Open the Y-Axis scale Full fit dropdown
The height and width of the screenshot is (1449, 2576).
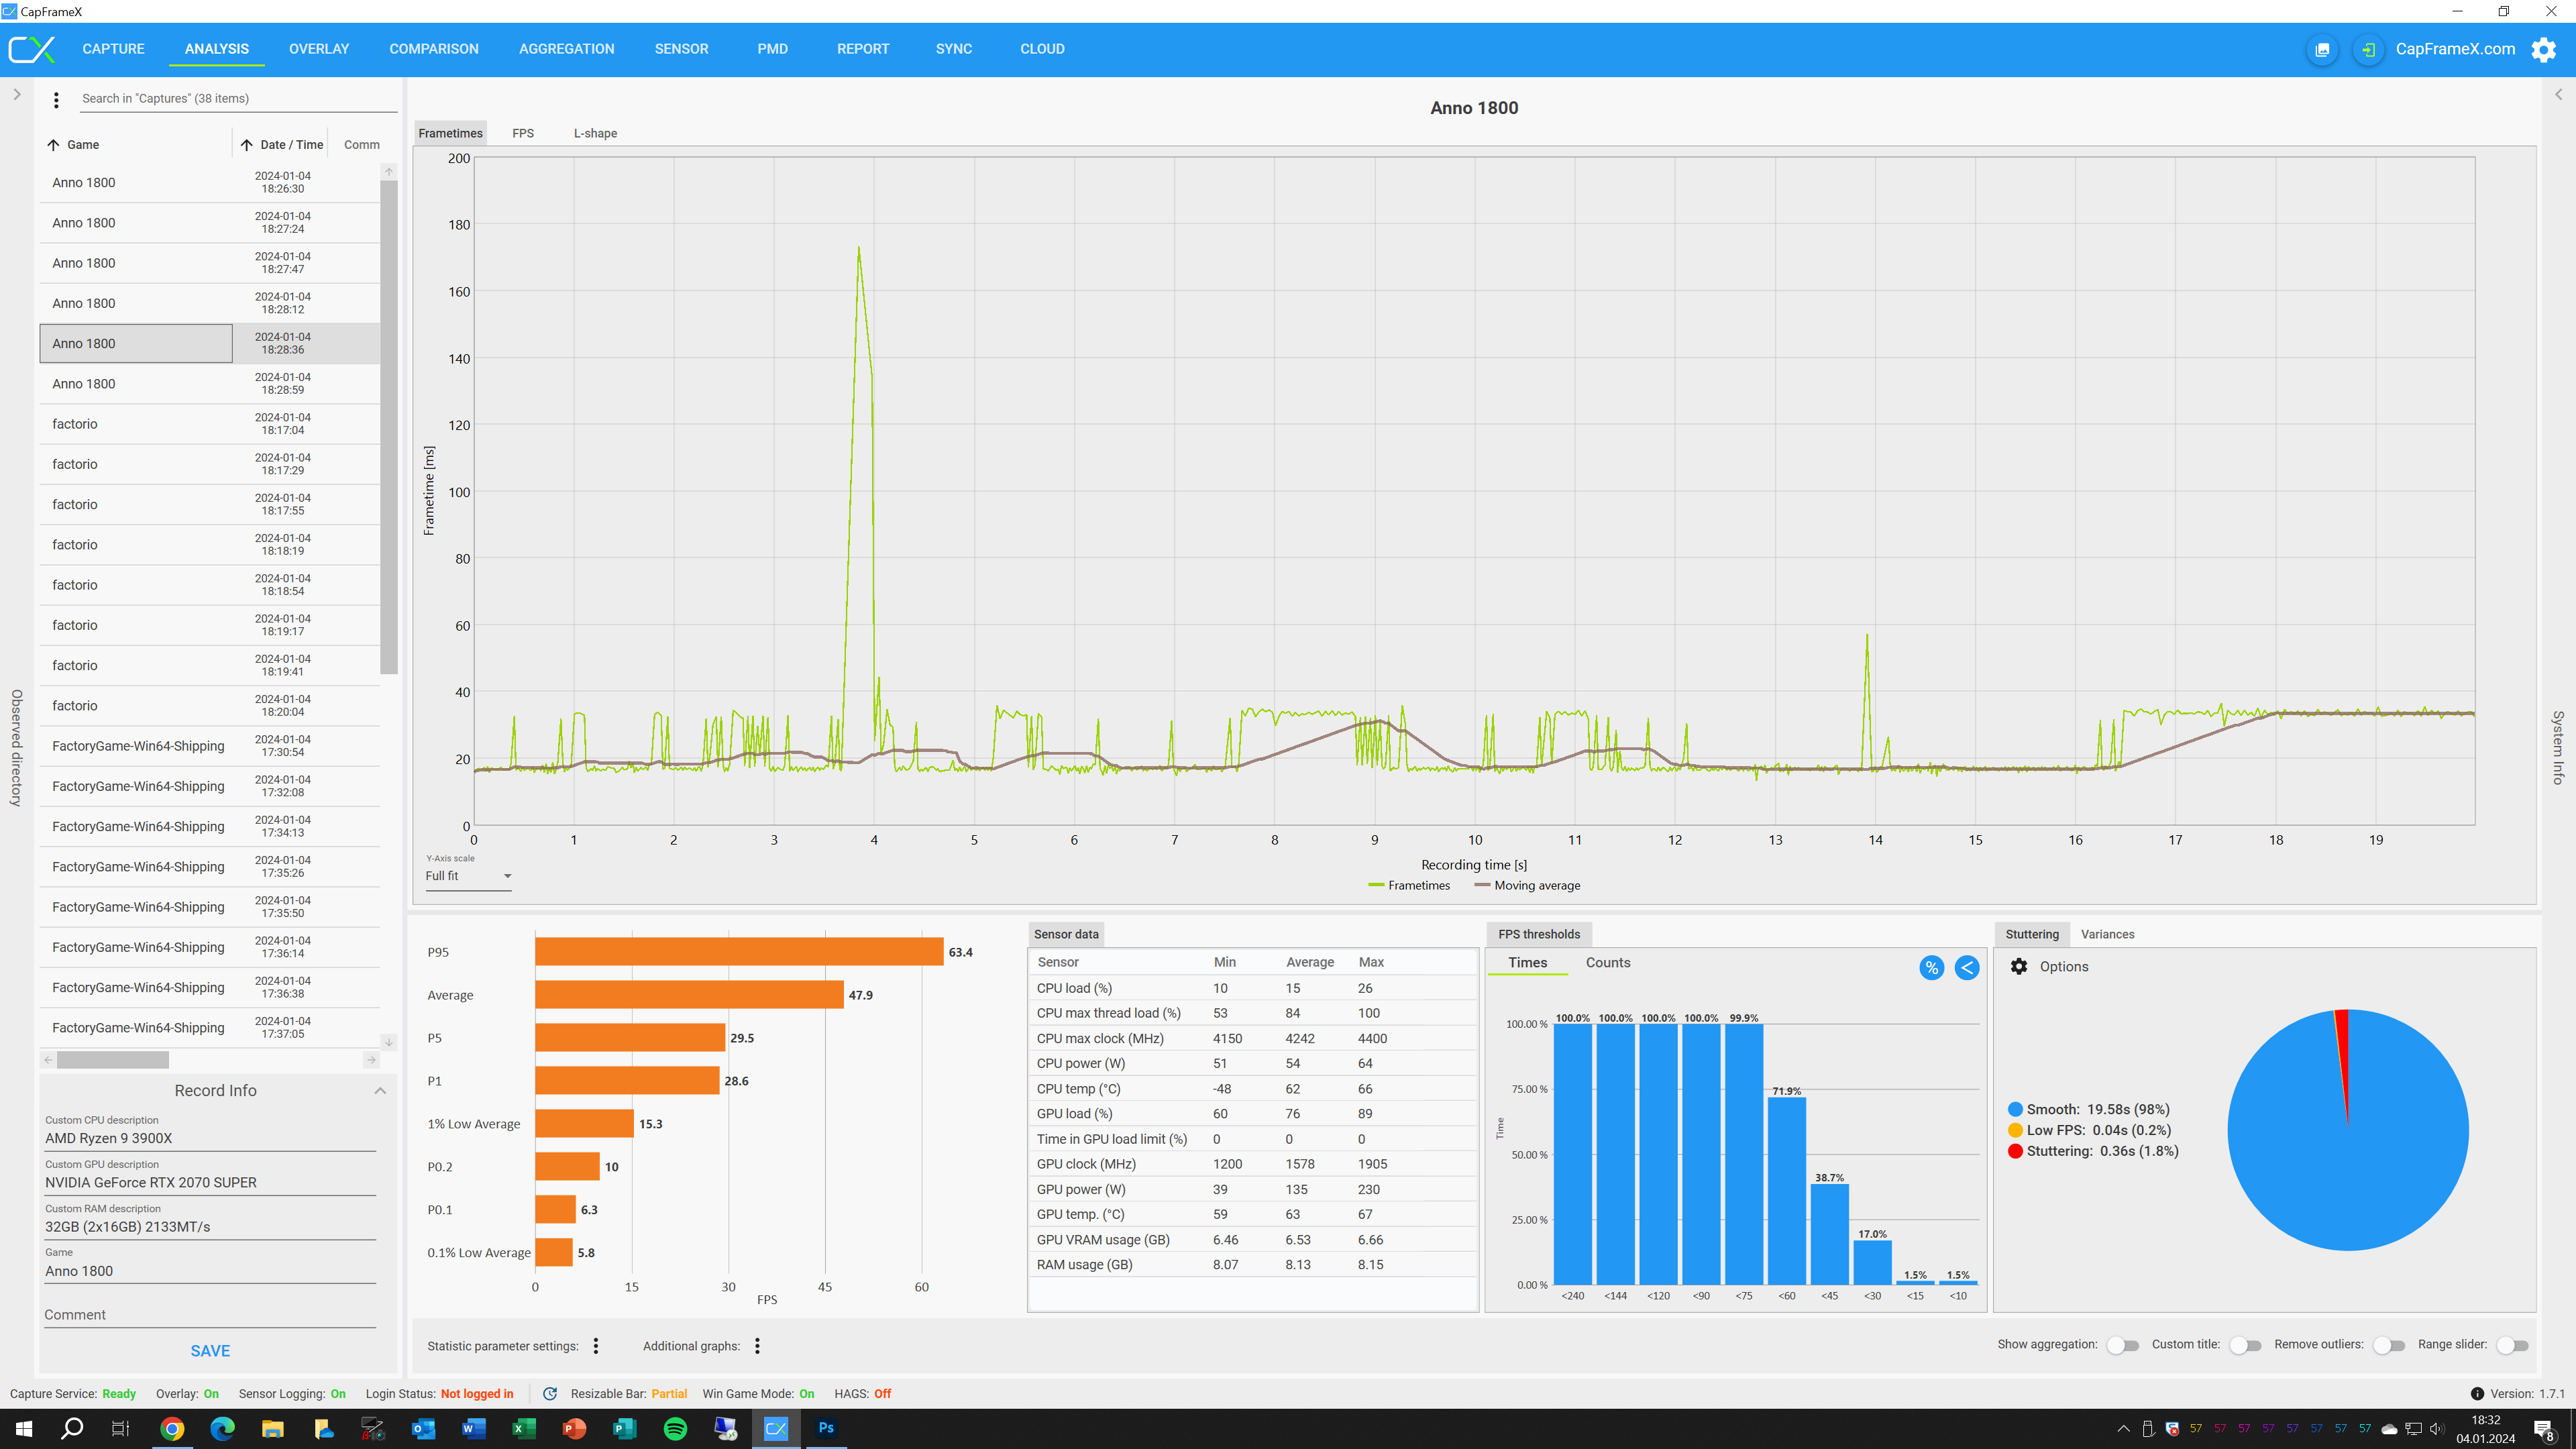coord(468,876)
